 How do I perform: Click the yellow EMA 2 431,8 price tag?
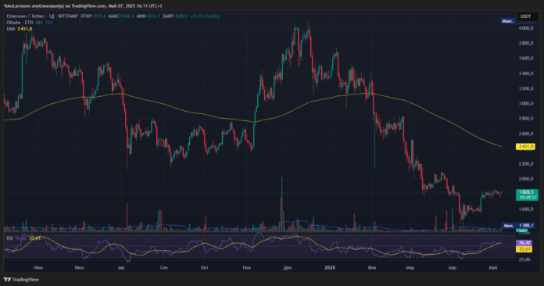point(525,147)
